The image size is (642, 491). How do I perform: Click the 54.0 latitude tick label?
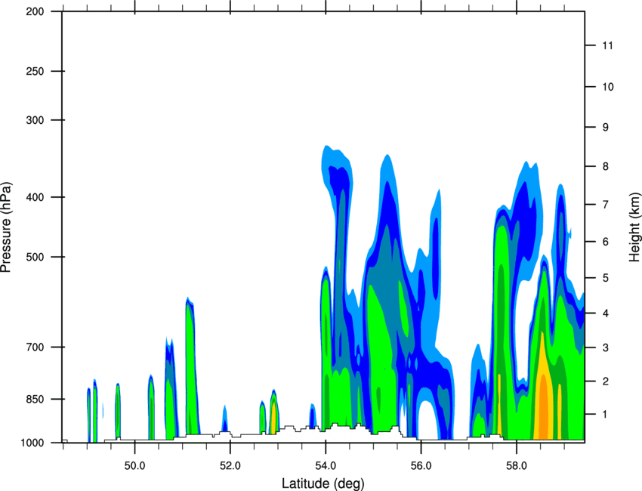click(326, 466)
